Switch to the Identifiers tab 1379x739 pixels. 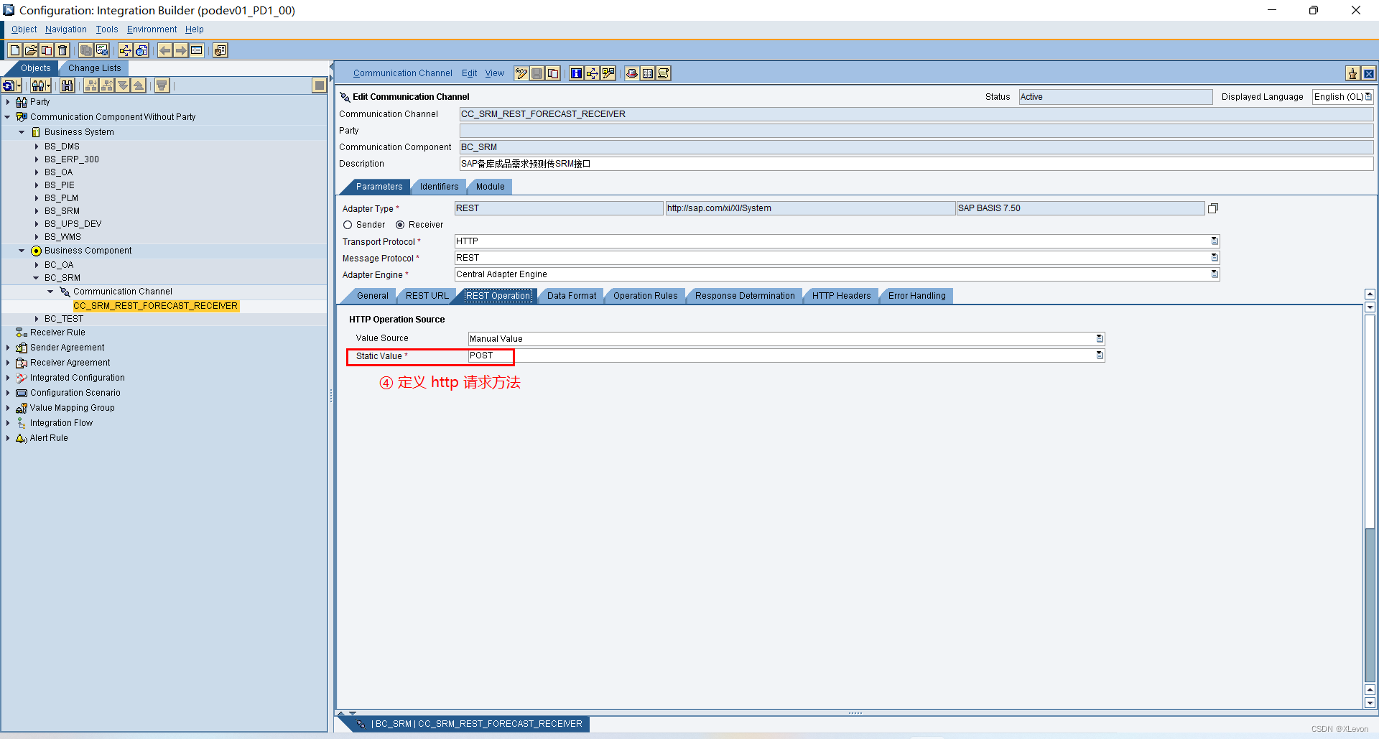tap(439, 187)
